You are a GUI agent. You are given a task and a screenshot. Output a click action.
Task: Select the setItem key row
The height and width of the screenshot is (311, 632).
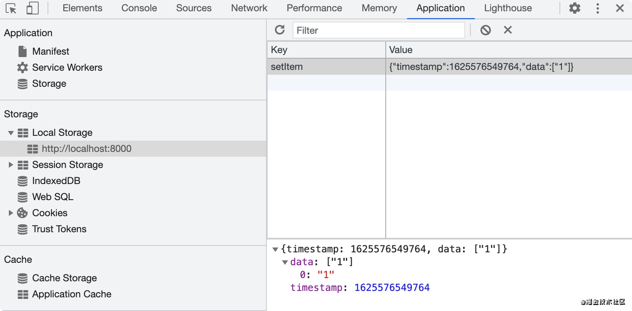tap(326, 67)
